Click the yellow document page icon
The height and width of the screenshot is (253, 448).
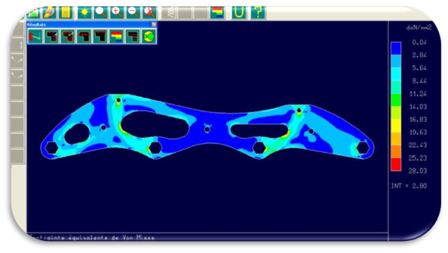tap(65, 13)
